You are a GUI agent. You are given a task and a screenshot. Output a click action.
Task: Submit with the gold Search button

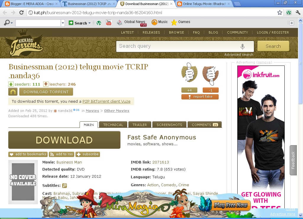pyautogui.click(x=273, y=46)
